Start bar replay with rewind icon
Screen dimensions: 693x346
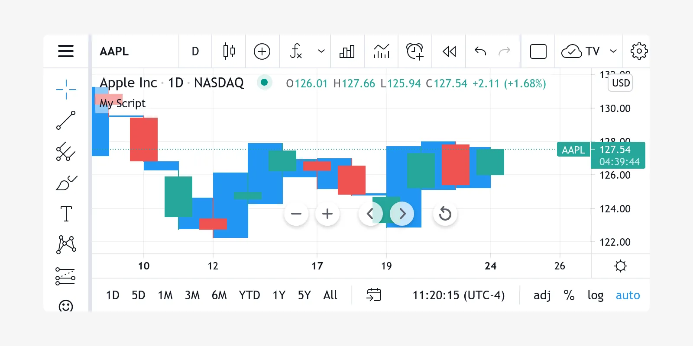point(449,51)
